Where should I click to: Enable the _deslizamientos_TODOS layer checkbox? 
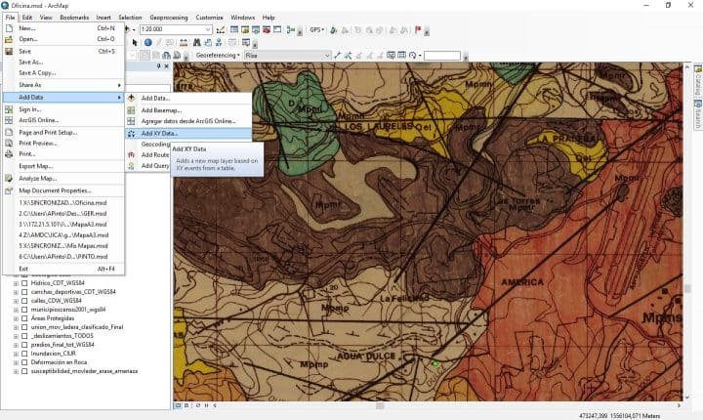(24, 336)
